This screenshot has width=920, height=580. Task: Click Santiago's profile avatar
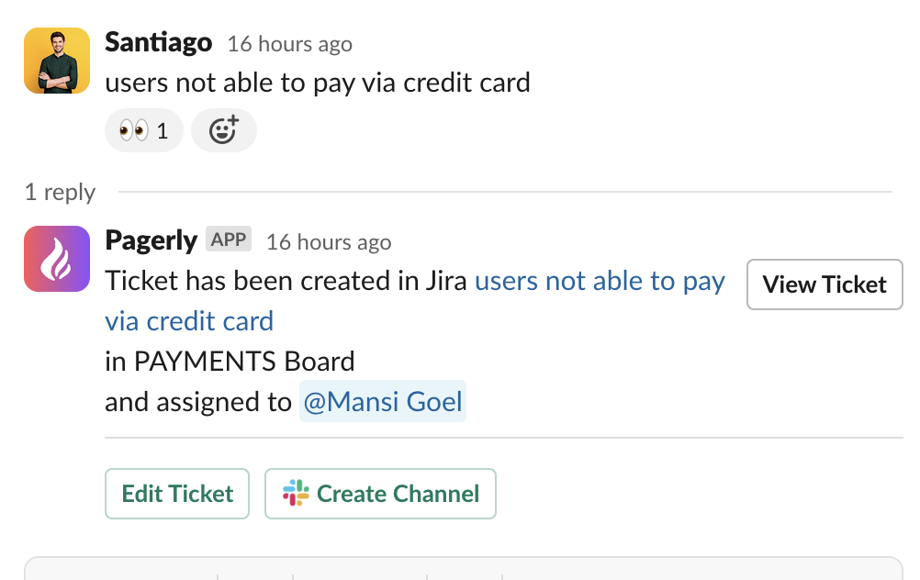coord(57,61)
